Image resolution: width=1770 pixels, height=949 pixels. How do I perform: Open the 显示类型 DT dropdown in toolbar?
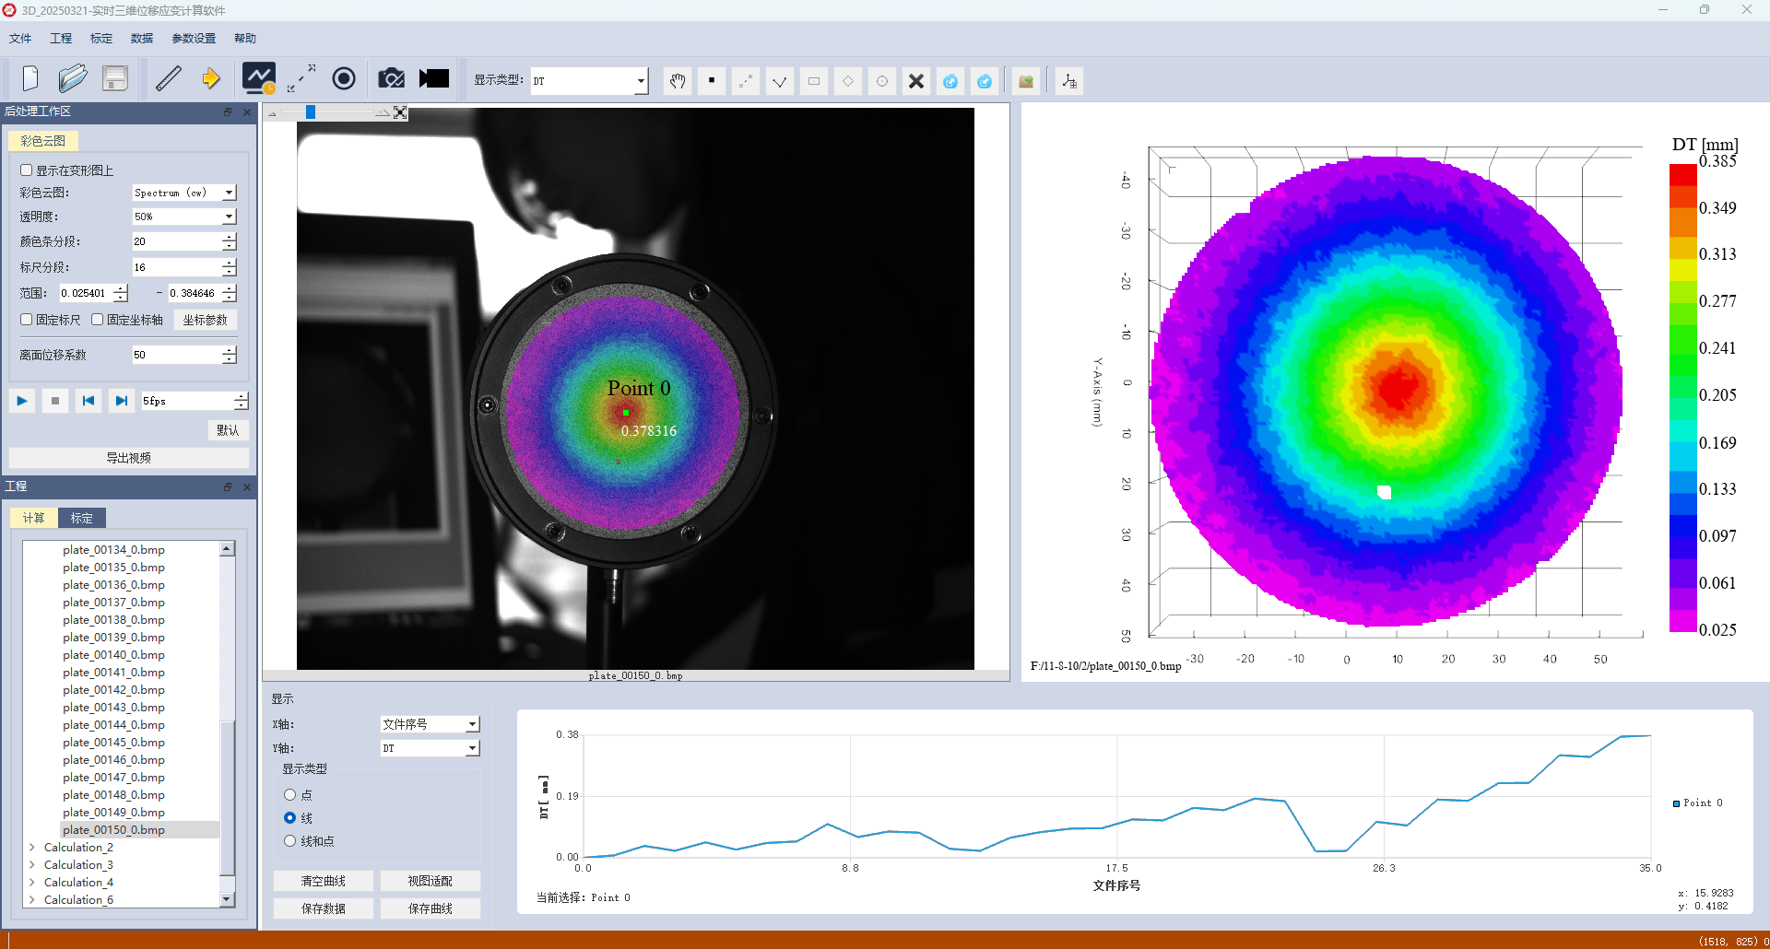pos(640,81)
